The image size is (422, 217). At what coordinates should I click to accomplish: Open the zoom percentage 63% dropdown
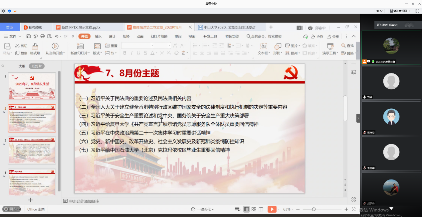coord(288,209)
